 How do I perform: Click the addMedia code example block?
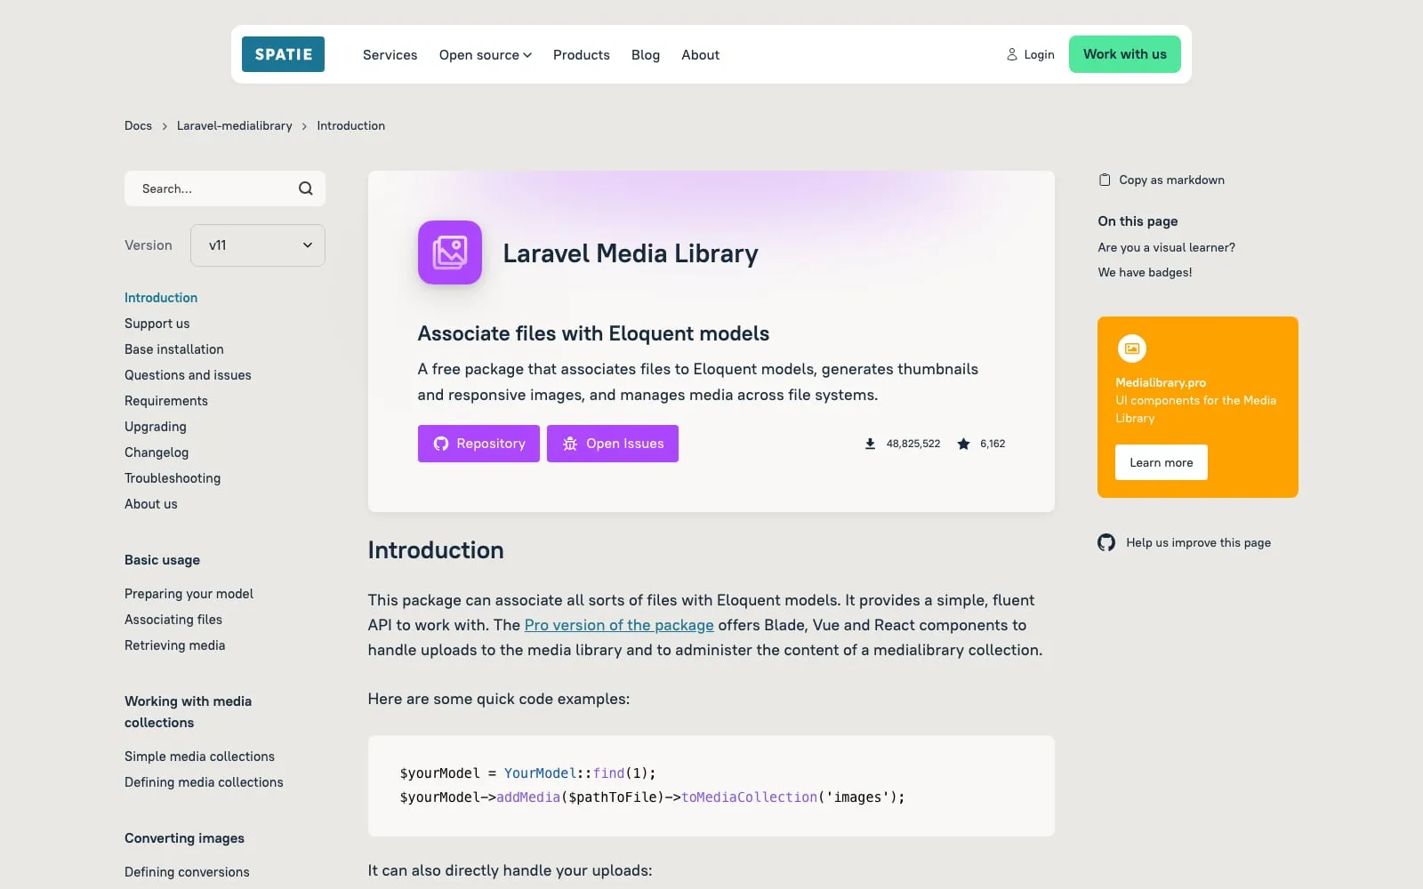click(711, 786)
